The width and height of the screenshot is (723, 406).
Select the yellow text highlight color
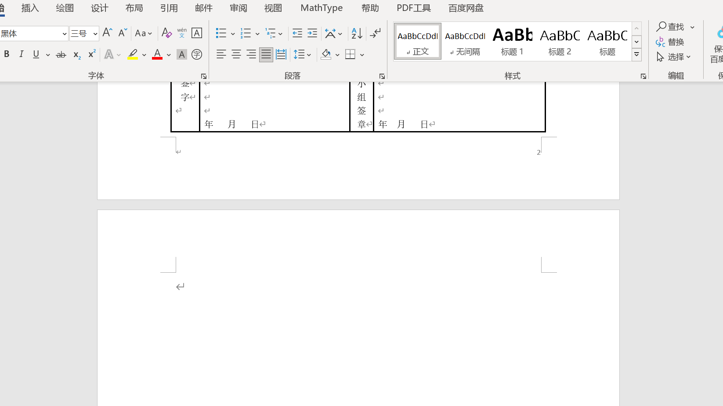(x=133, y=54)
